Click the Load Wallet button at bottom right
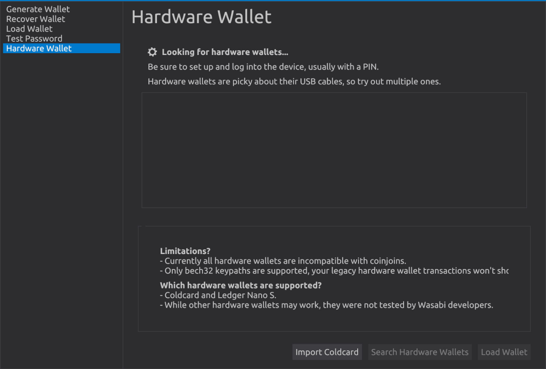 point(504,352)
